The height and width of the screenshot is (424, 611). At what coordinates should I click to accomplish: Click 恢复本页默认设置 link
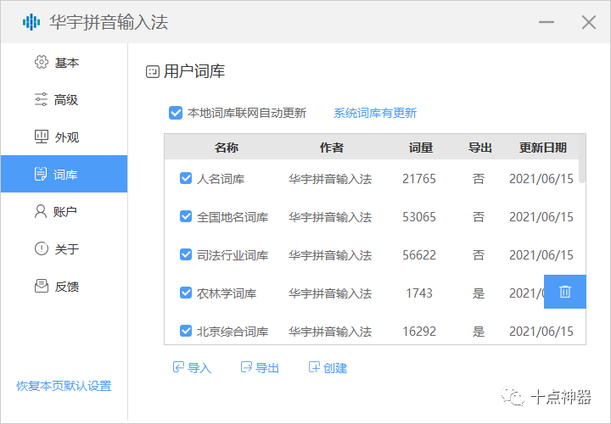(x=64, y=386)
